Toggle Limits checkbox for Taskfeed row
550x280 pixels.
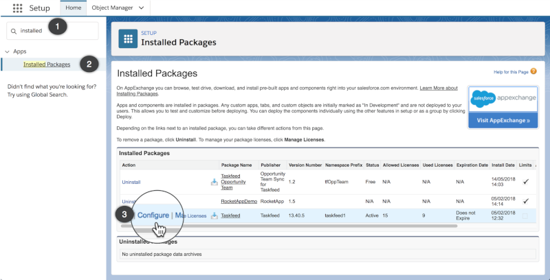(x=525, y=216)
